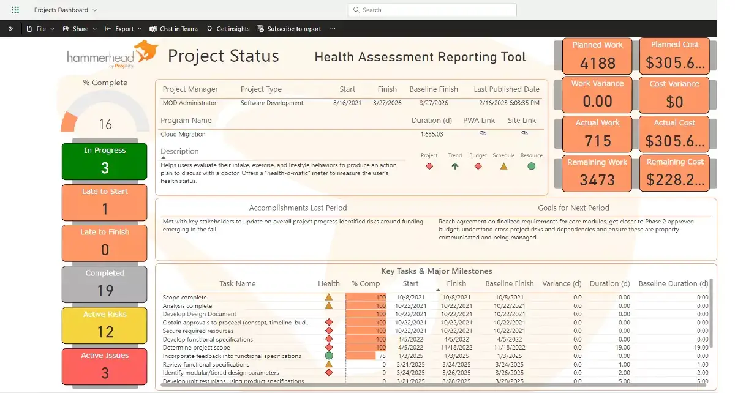Click the health diamond beside Secure required resources
Viewport: 735px width, 393px height.
click(x=329, y=331)
